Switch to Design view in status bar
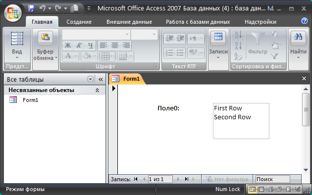The height and width of the screenshot is (195, 312). point(298,189)
